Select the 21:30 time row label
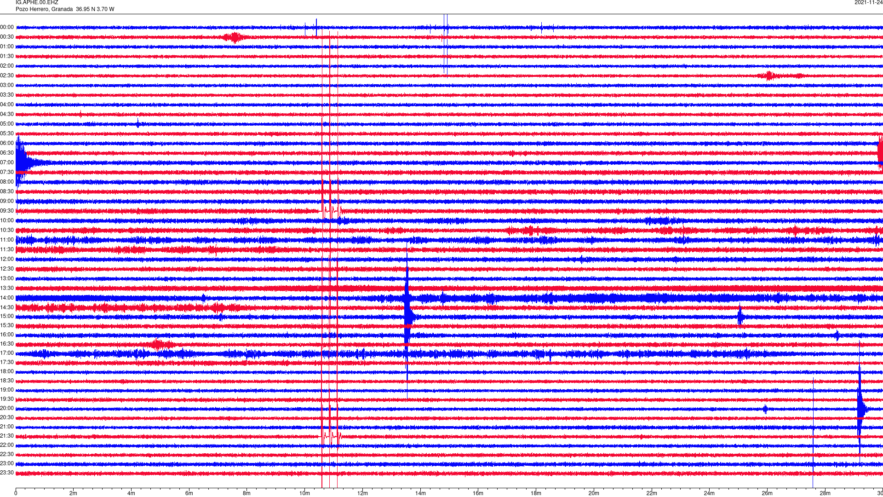 7,436
